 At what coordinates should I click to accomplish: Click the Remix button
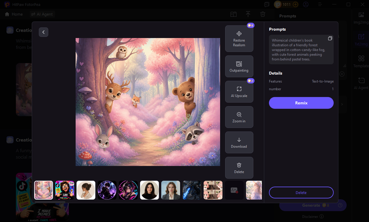[x=301, y=103]
